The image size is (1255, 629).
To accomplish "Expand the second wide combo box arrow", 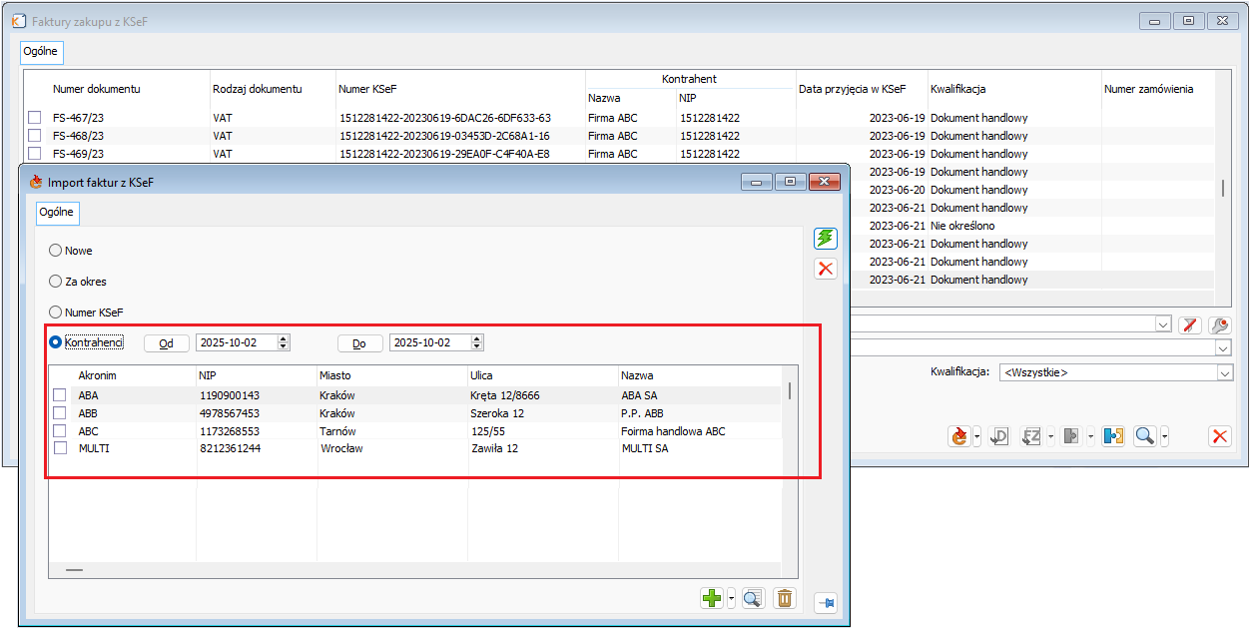I will [1224, 347].
